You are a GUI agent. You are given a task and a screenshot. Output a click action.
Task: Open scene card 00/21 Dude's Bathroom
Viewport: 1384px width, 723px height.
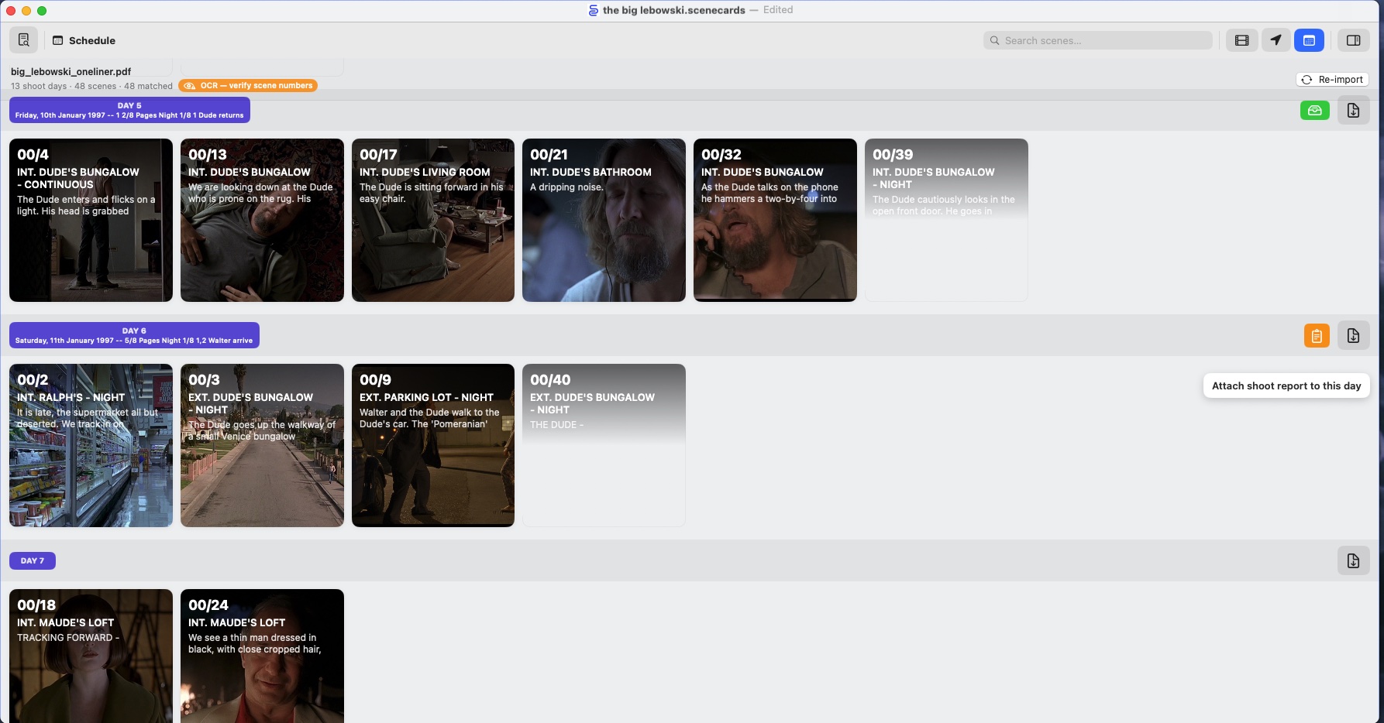pyautogui.click(x=604, y=220)
